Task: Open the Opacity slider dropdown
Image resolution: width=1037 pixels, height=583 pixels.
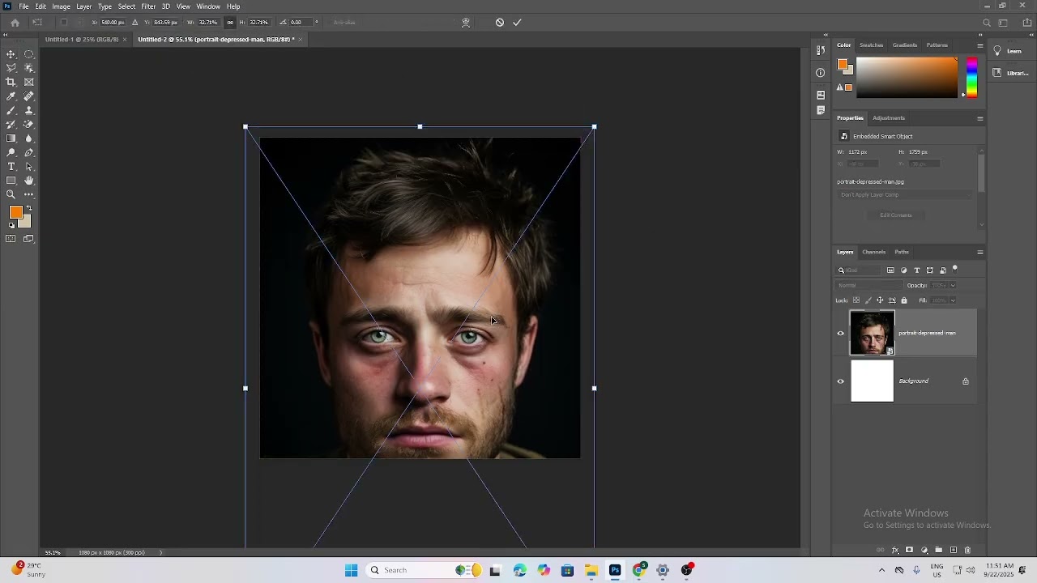Action: (953, 285)
